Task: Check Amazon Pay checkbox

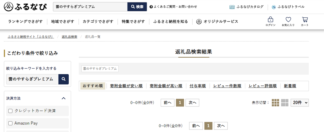Action: [x=10, y=123]
